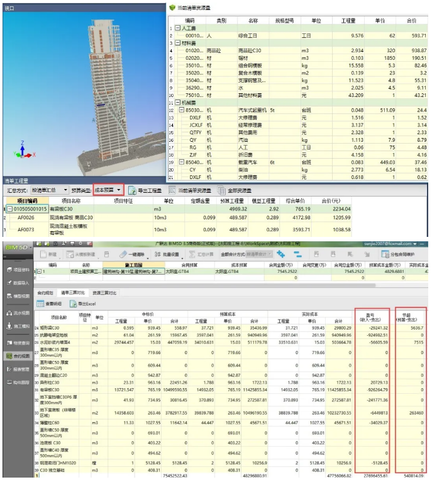Viewport: 432px width, 482px height.
Task: Open 全部资源量 view
Action: coord(235,190)
